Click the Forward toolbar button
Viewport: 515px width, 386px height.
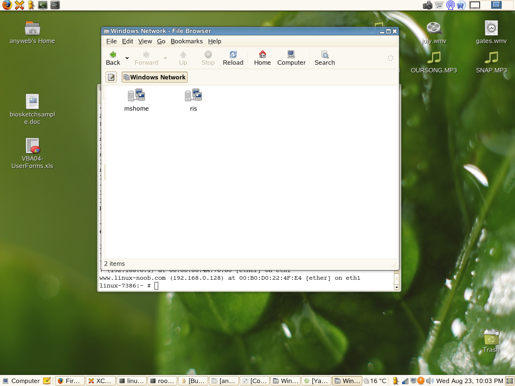[146, 58]
